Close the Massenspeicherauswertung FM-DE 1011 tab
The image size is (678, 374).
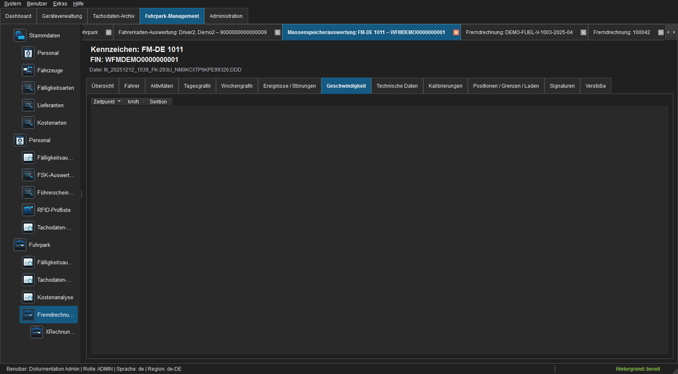tap(456, 32)
